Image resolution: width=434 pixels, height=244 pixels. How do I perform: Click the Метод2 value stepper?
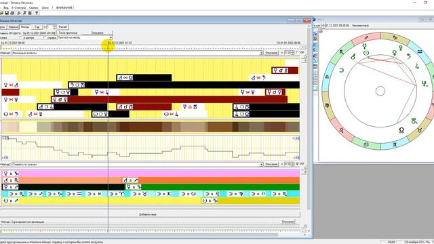pos(293,164)
